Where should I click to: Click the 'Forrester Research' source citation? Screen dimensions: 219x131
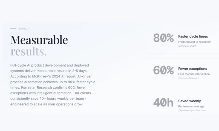188,78
